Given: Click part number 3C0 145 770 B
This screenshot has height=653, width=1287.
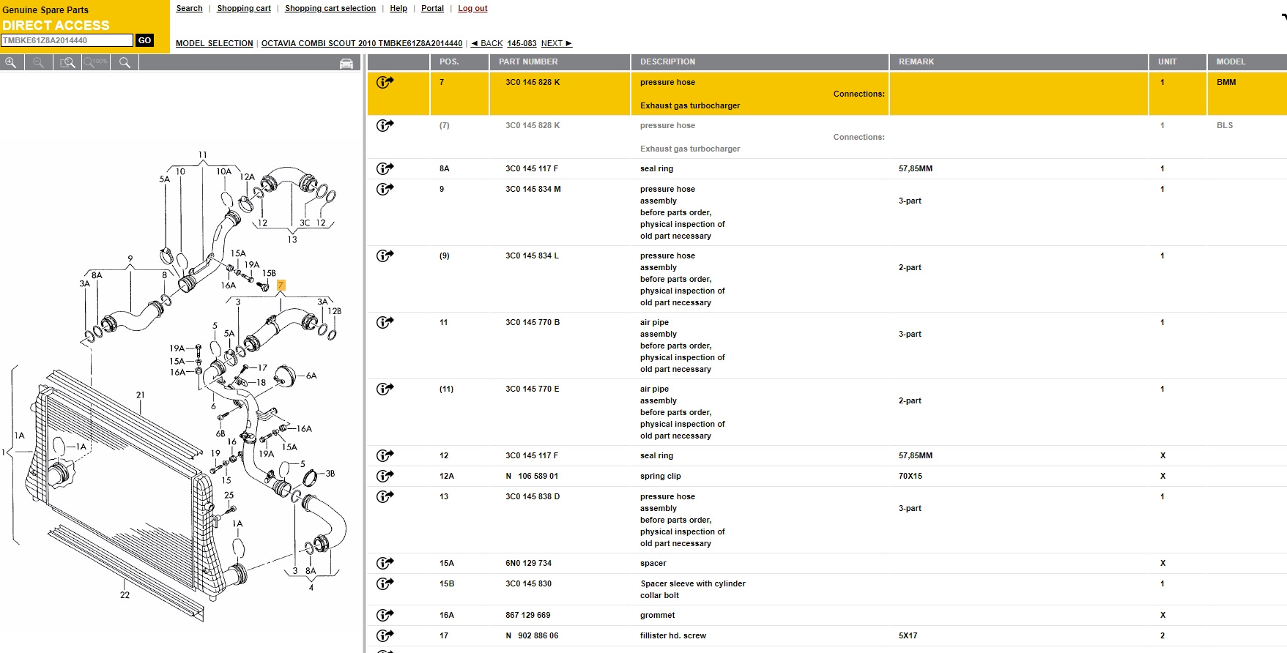Looking at the screenshot, I should tap(533, 322).
